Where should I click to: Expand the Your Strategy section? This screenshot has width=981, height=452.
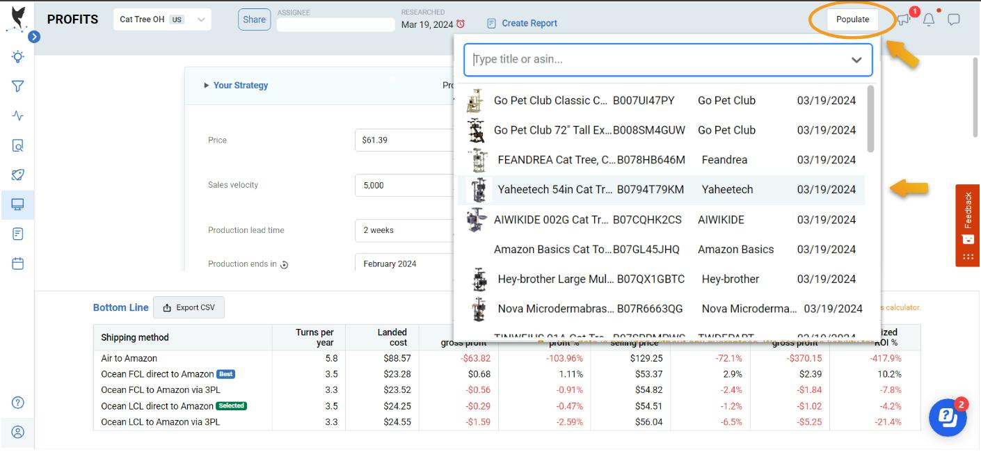pyautogui.click(x=235, y=86)
